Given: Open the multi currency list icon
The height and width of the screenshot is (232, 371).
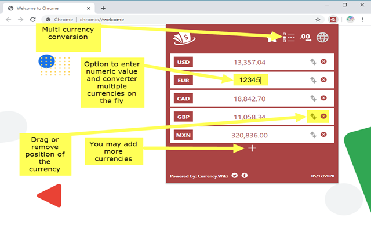Looking at the screenshot, I should (x=289, y=37).
